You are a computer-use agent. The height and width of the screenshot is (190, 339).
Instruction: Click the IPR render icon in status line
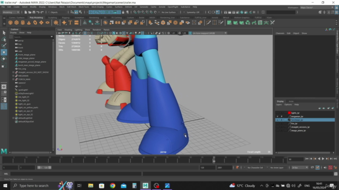(234, 12)
